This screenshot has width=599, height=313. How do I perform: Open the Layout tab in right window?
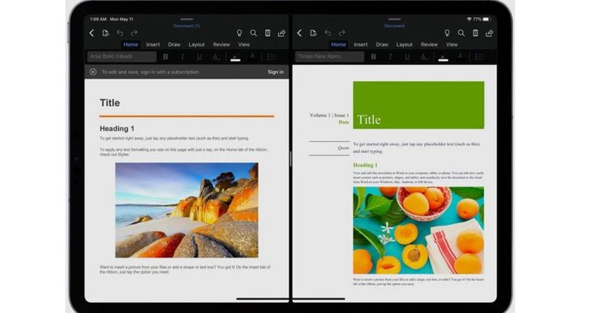(x=405, y=44)
